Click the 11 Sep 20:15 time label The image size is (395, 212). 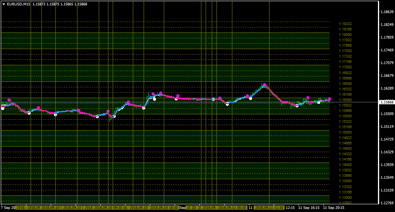tap(333, 208)
